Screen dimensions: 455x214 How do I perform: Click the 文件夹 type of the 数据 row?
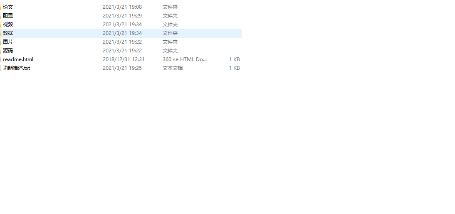(170, 33)
